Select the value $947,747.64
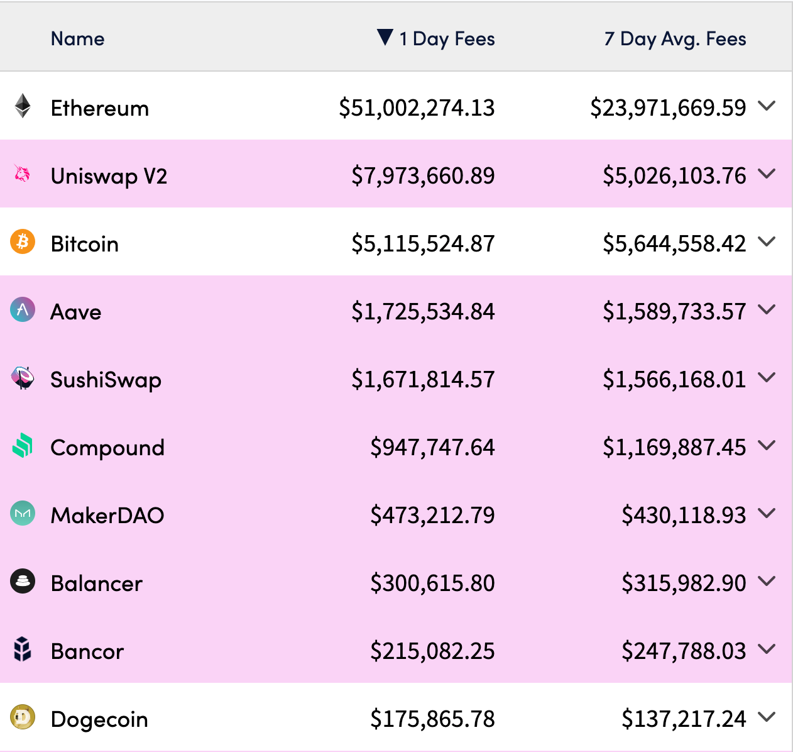 433,448
